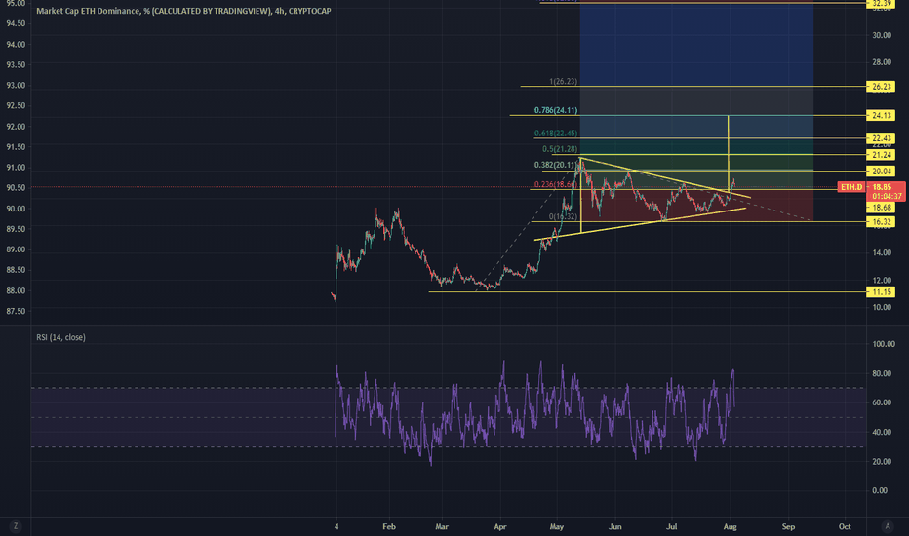Viewport: 909px width, 536px height.
Task: Click the 94.50 value on left scale
Action: pyautogui.click(x=16, y=23)
